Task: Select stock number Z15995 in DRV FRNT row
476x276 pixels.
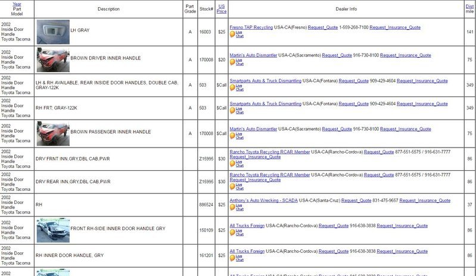Action: 206,159
